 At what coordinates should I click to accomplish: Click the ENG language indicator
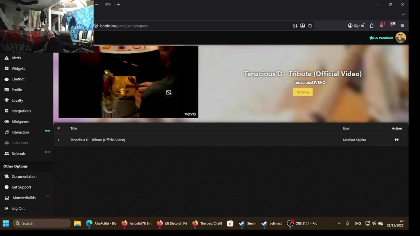click(x=358, y=223)
